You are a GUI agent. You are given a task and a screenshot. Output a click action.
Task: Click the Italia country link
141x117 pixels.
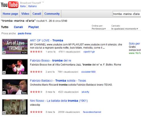coord(23,6)
